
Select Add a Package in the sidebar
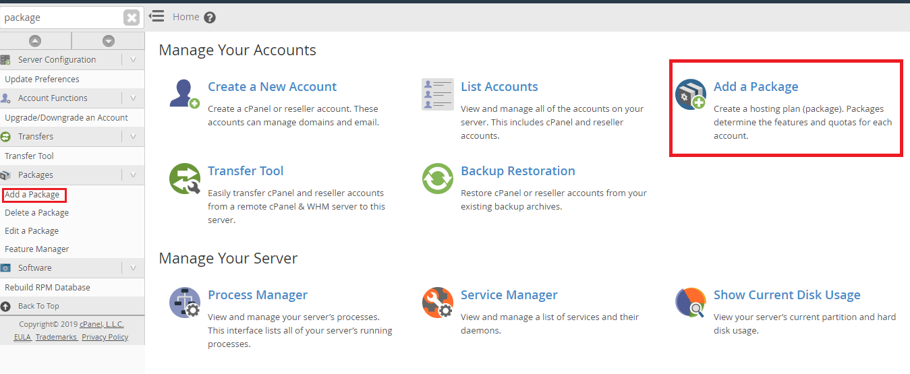click(x=32, y=195)
